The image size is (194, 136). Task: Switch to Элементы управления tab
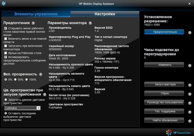tap(36, 14)
